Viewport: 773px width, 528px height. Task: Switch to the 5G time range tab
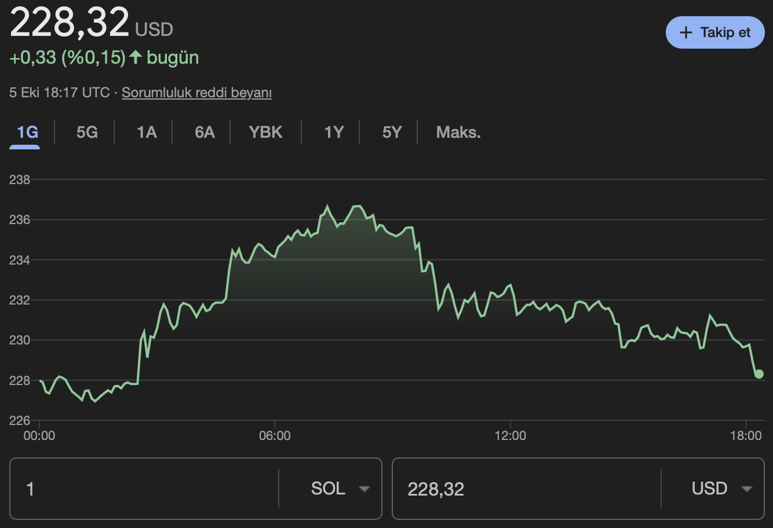87,133
